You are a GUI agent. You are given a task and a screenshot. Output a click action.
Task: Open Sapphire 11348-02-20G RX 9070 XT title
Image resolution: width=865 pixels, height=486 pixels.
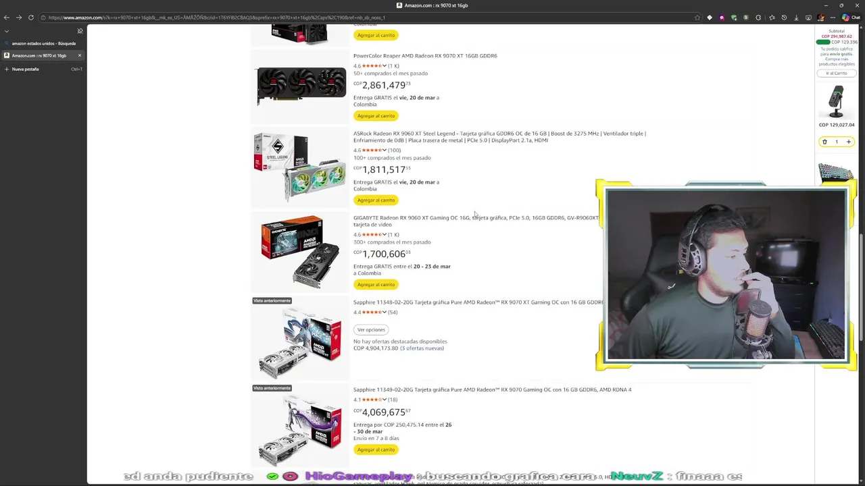(x=478, y=302)
